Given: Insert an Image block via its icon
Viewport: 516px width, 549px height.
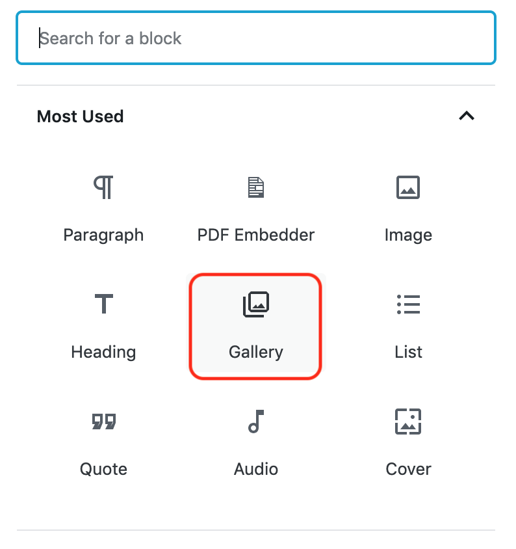Looking at the screenshot, I should (x=408, y=187).
